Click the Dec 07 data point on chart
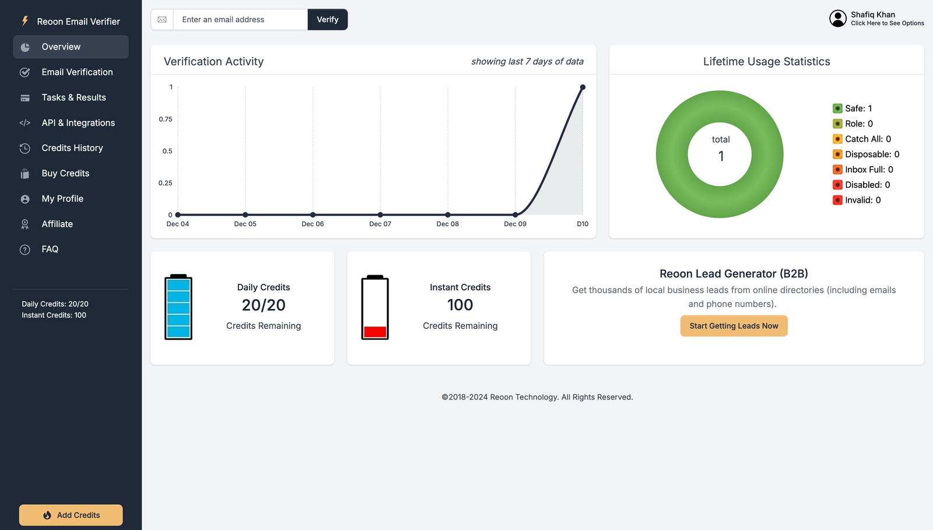 (380, 215)
